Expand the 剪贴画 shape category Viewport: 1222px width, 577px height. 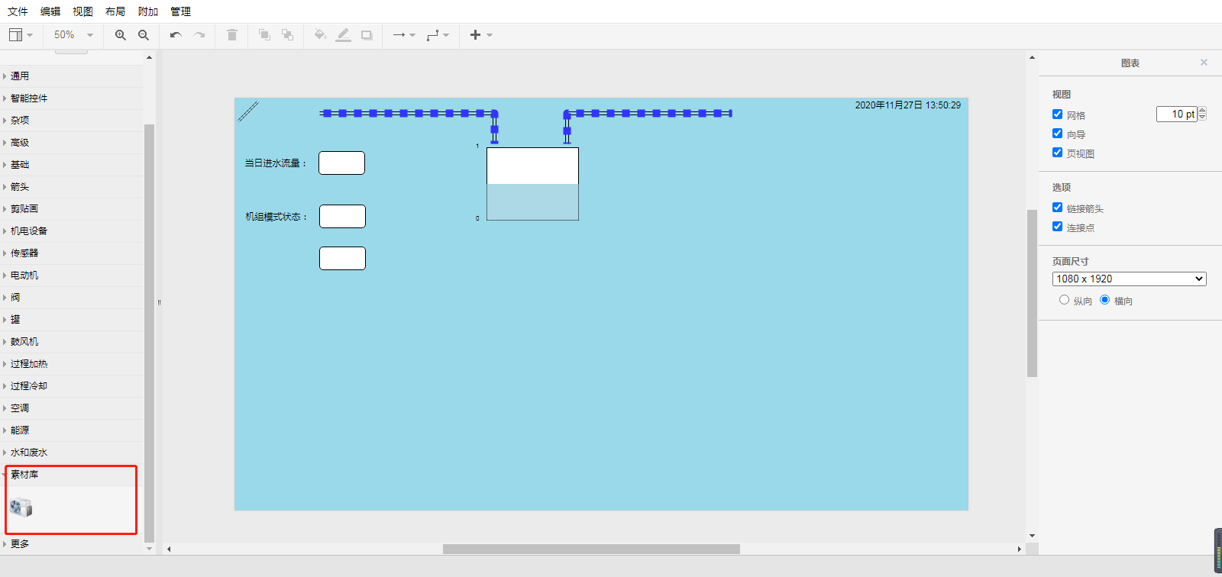point(72,209)
